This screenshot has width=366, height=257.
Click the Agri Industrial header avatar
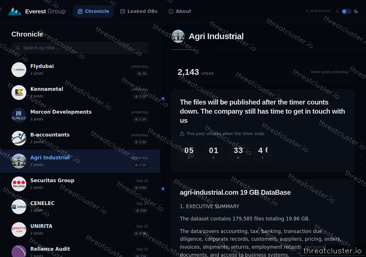pos(178,36)
